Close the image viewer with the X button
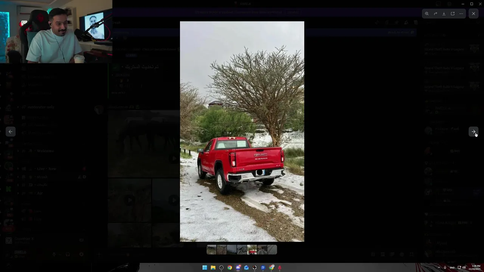The image size is (484, 272). tap(473, 14)
